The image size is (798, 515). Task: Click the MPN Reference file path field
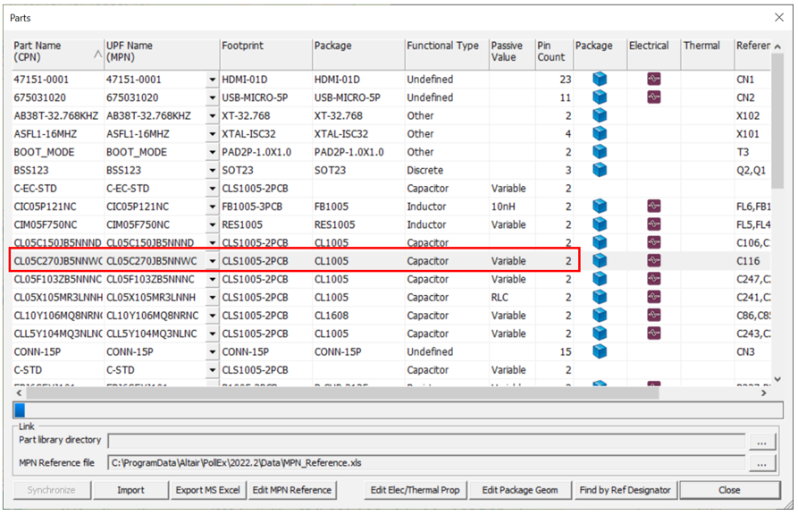(425, 463)
